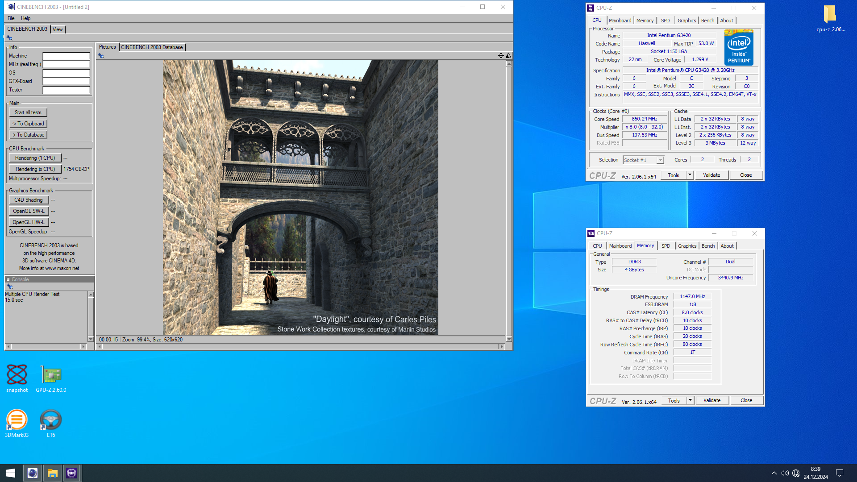The width and height of the screenshot is (857, 482).
Task: Click the move/pan icon above the render
Action: tap(501, 55)
